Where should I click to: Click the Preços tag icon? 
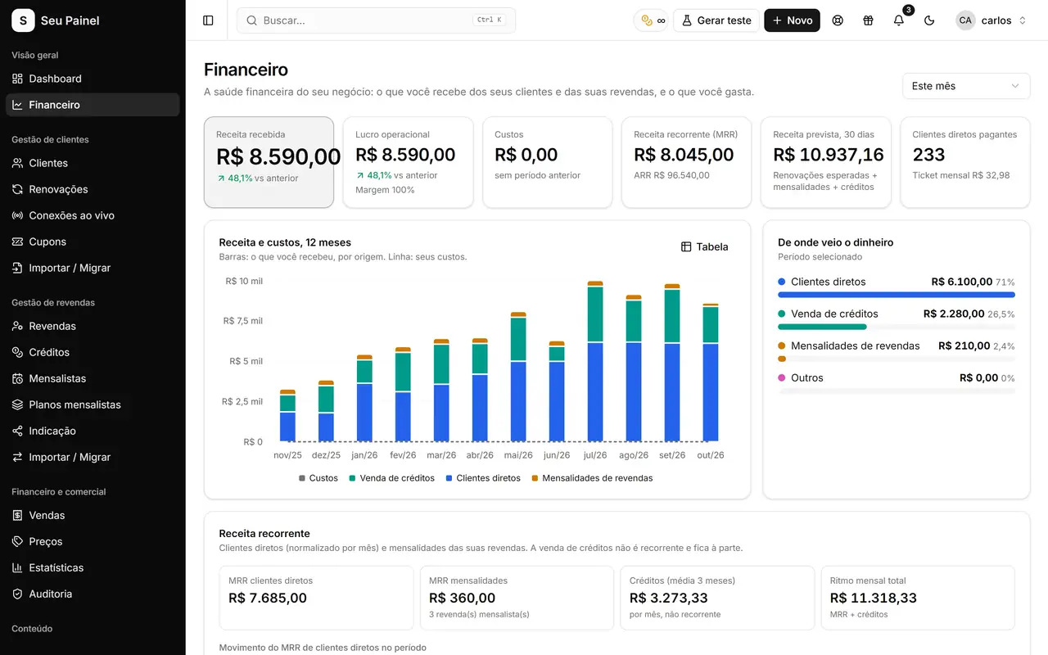17,541
